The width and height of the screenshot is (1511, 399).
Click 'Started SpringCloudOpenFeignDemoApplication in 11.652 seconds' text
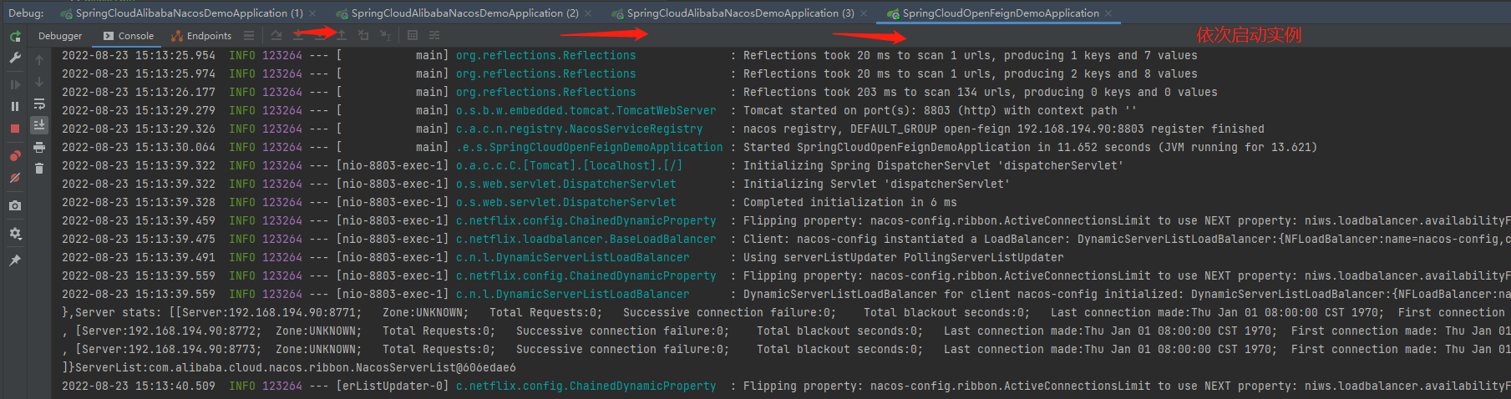pos(1030,147)
